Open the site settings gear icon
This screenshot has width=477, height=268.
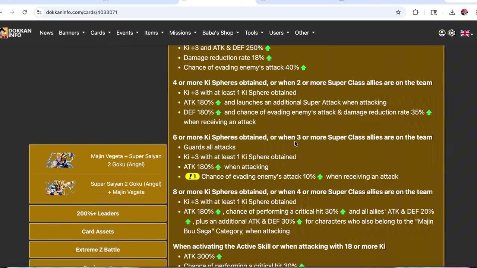[452, 33]
